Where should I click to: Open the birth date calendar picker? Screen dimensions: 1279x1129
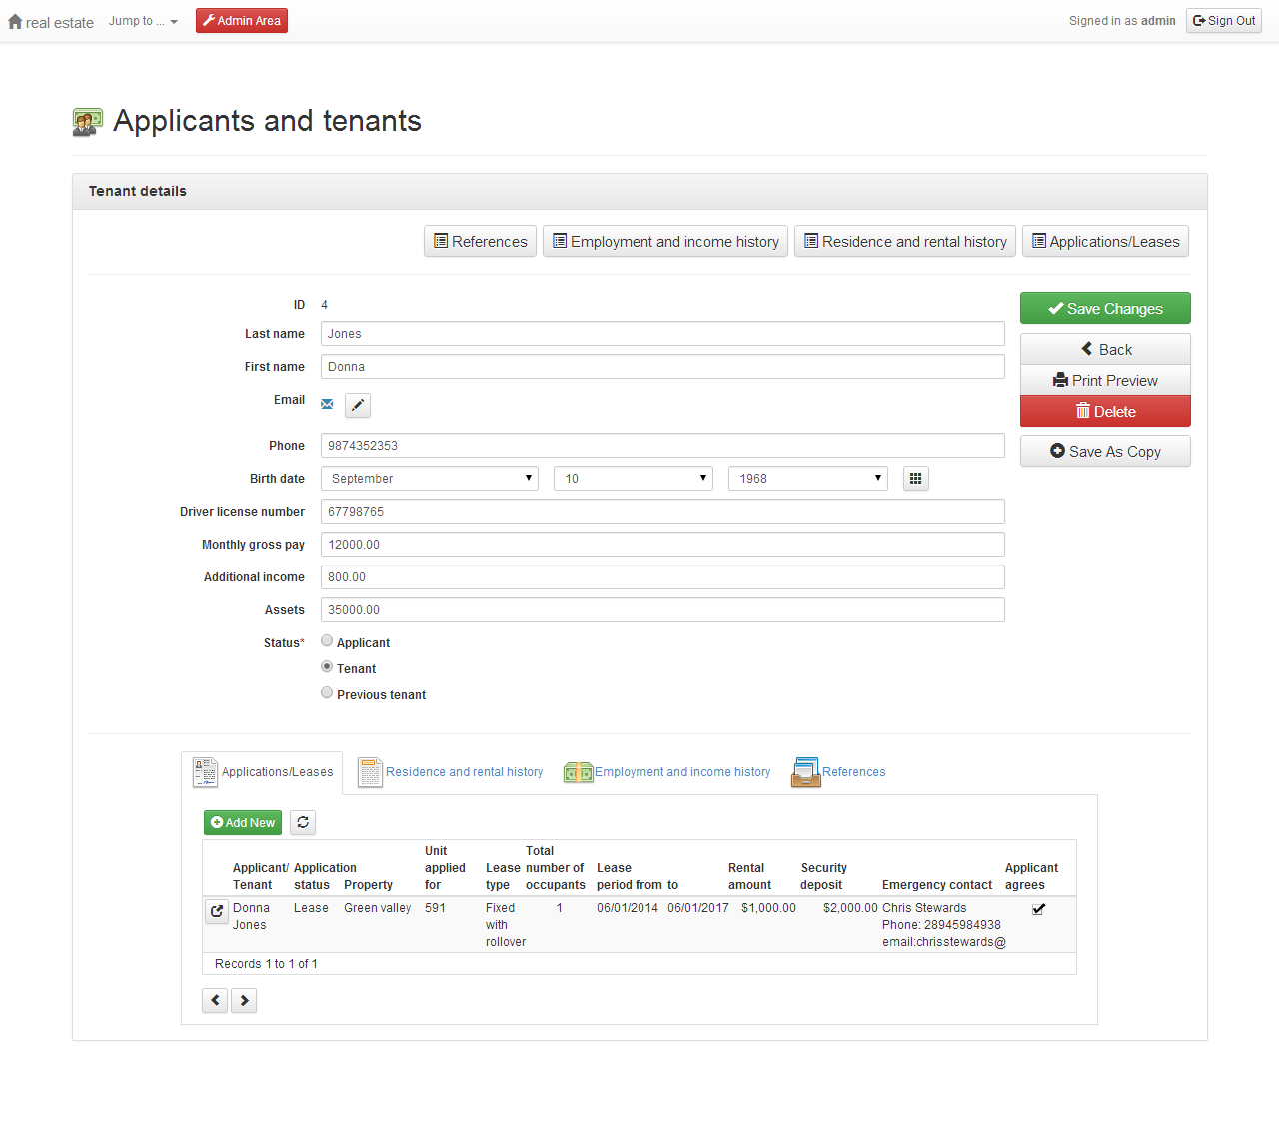tap(915, 479)
